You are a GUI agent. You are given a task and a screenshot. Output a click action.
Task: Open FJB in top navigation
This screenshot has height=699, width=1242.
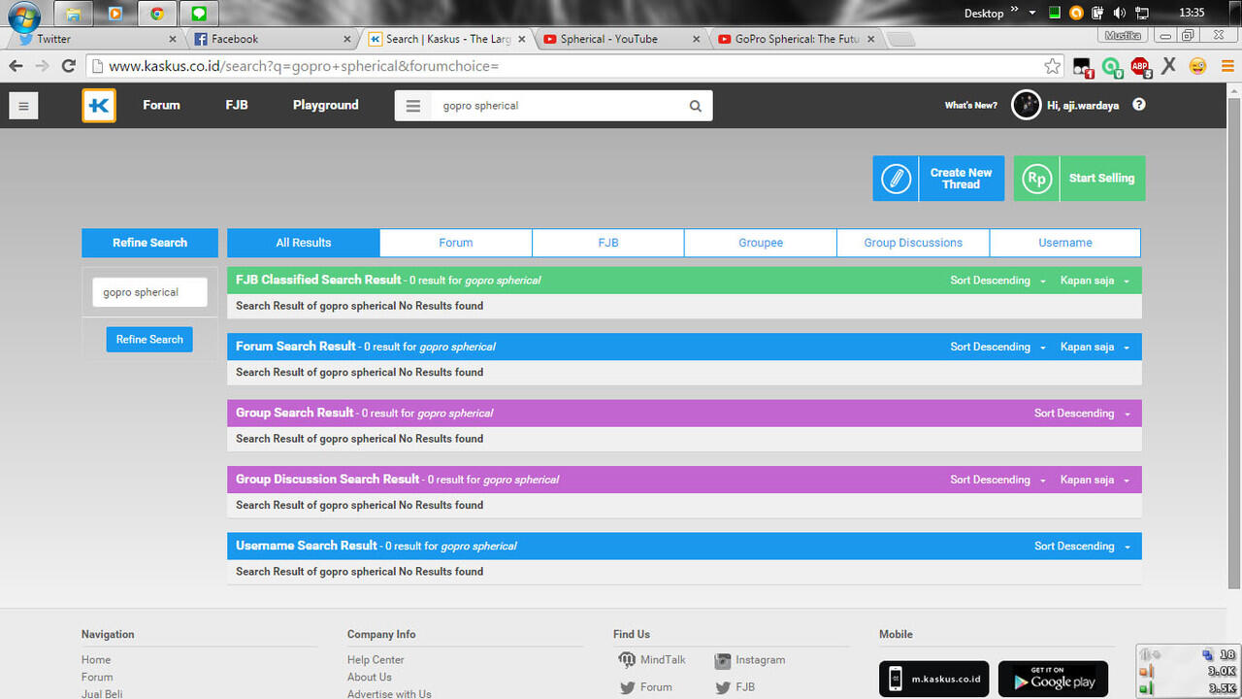[237, 105]
